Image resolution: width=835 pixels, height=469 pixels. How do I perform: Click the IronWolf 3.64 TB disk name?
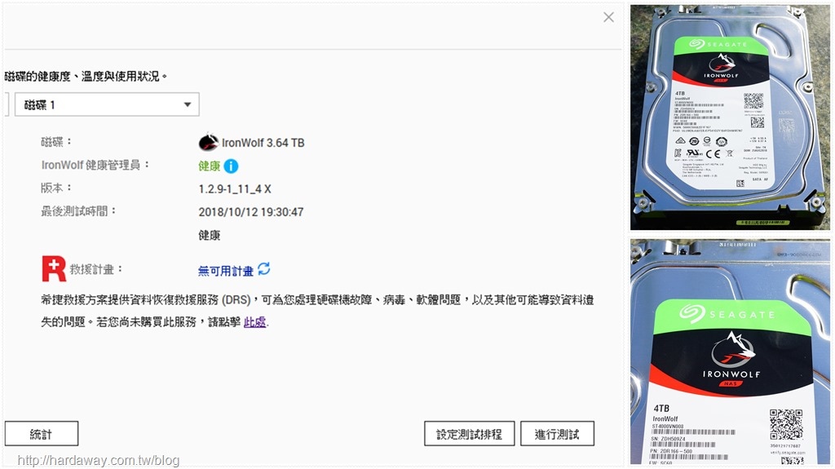[263, 143]
